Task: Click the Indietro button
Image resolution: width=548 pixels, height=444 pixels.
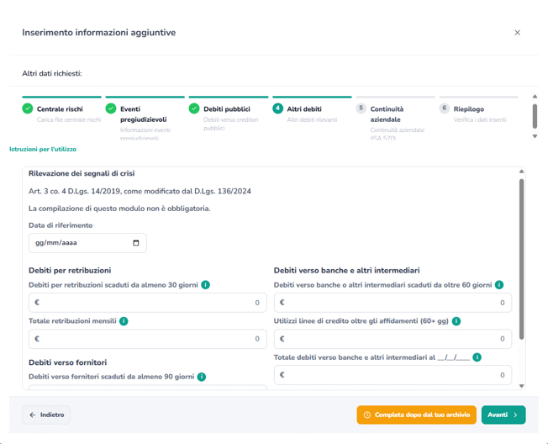Action: (x=46, y=415)
